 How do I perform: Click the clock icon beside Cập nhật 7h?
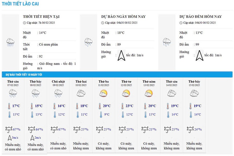24,23
